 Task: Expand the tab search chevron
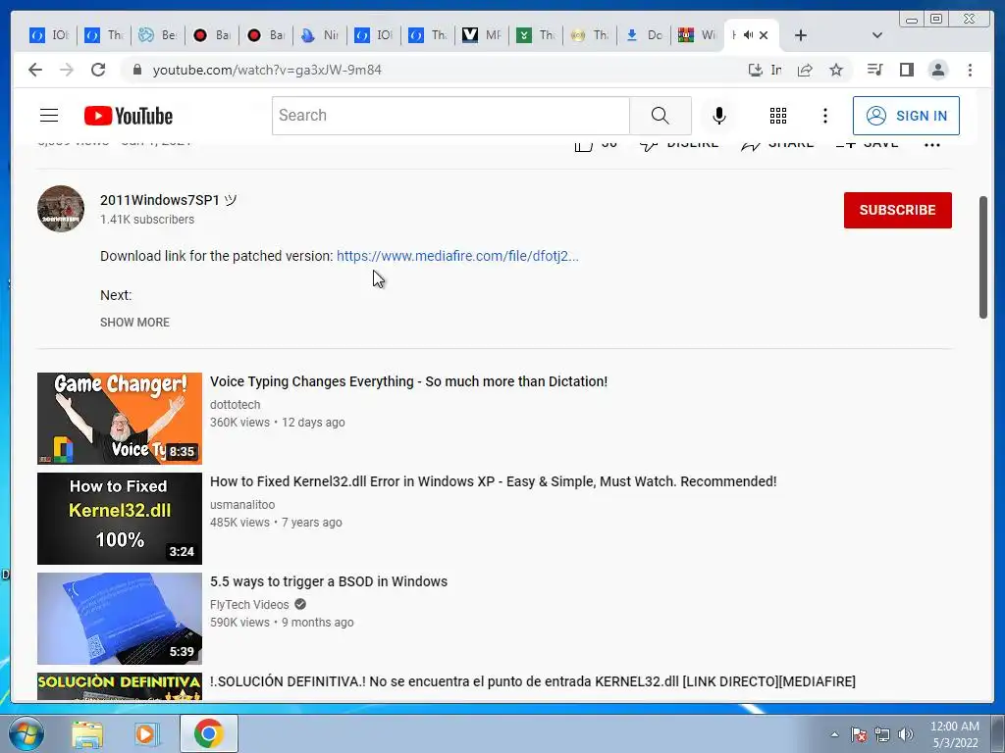point(877,35)
